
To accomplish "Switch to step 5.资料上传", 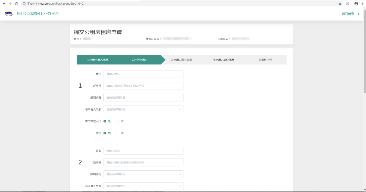I will (265, 60).
